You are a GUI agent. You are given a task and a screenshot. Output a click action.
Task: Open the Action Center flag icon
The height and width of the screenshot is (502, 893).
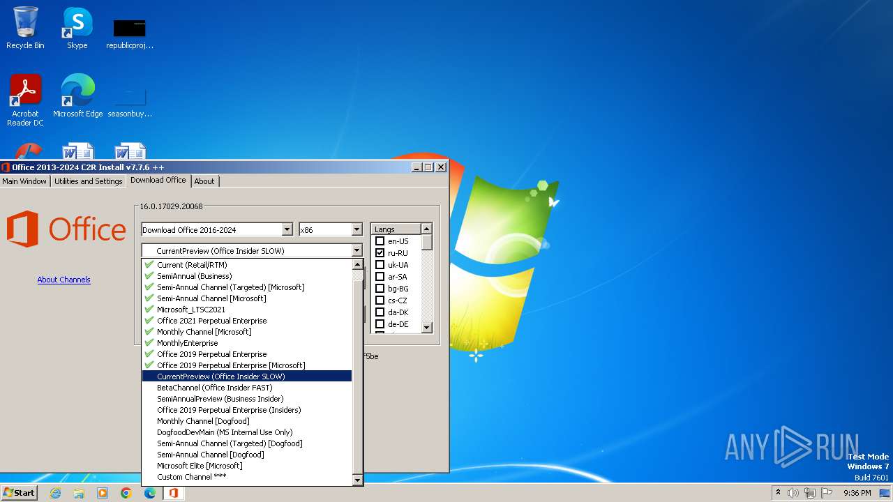click(x=825, y=493)
